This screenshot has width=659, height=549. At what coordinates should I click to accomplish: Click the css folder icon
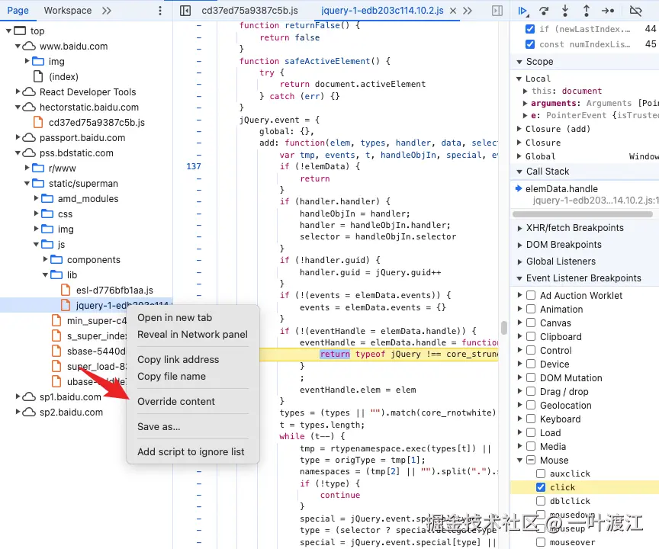[47, 213]
